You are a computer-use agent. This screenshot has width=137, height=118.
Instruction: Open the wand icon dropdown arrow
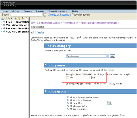(12, 18)
